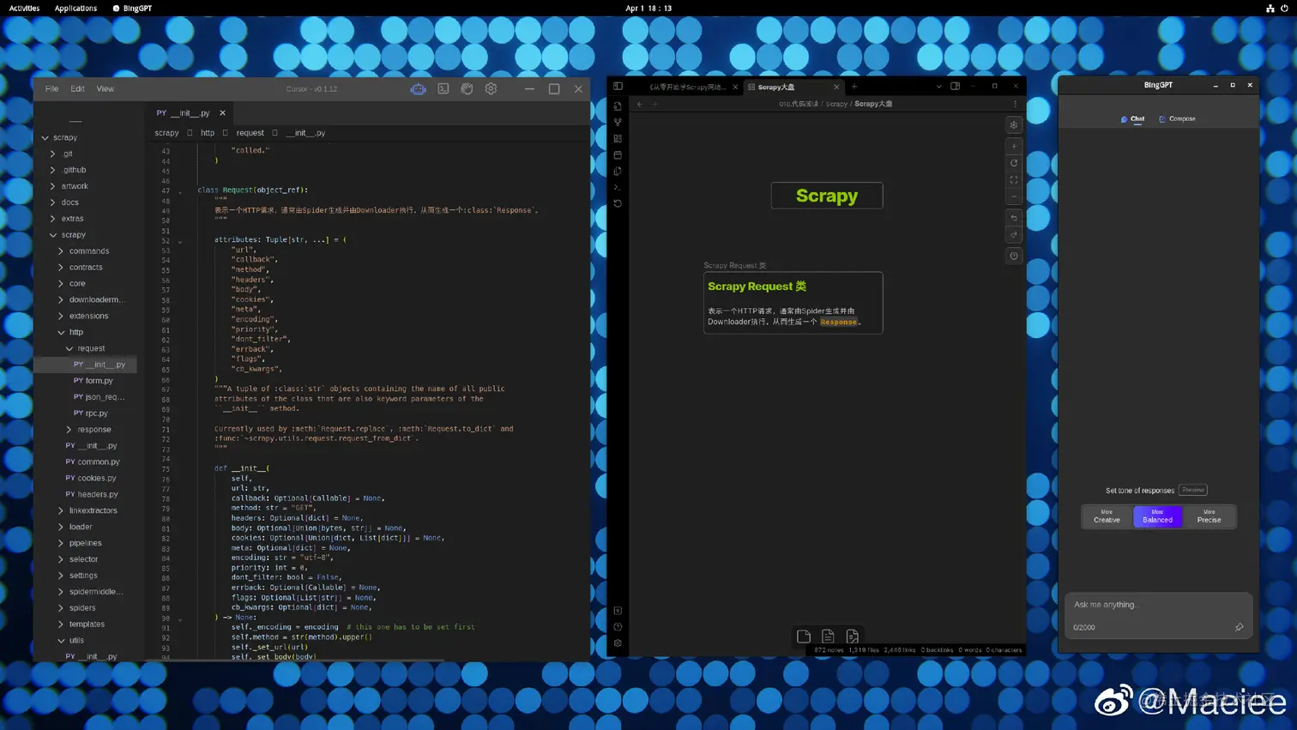The height and width of the screenshot is (730, 1297).
Task: Undo the last canvas action
Action: coord(1014,218)
